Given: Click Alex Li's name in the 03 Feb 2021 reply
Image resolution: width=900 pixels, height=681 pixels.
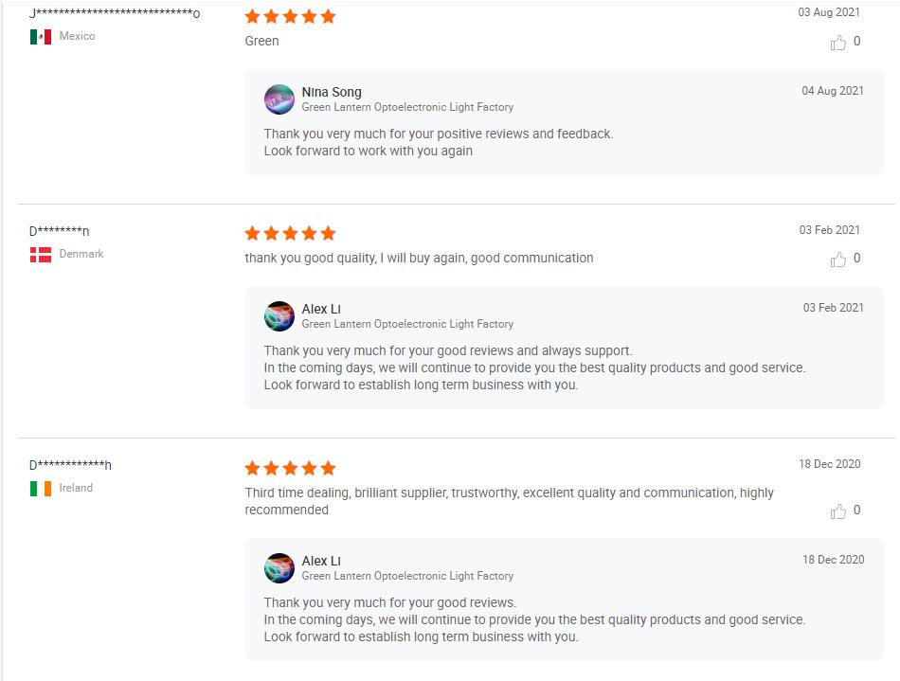Looking at the screenshot, I should pos(321,309).
